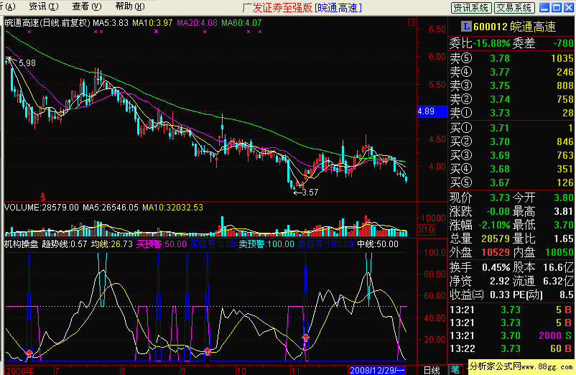Image resolution: width=576 pixels, height=375 pixels.
Task: Click the 内盘 18050 value
Action: (559, 252)
